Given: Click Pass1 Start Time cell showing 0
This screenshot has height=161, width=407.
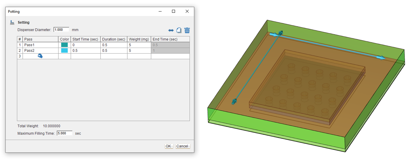Looking at the screenshot, I should pyautogui.click(x=86, y=45).
